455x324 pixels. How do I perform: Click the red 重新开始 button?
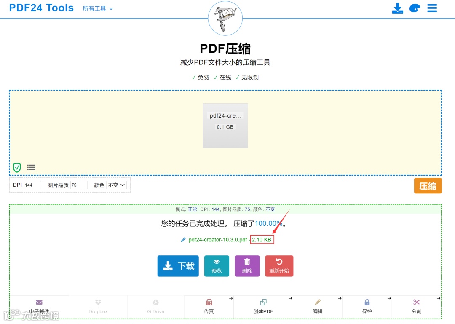click(279, 266)
